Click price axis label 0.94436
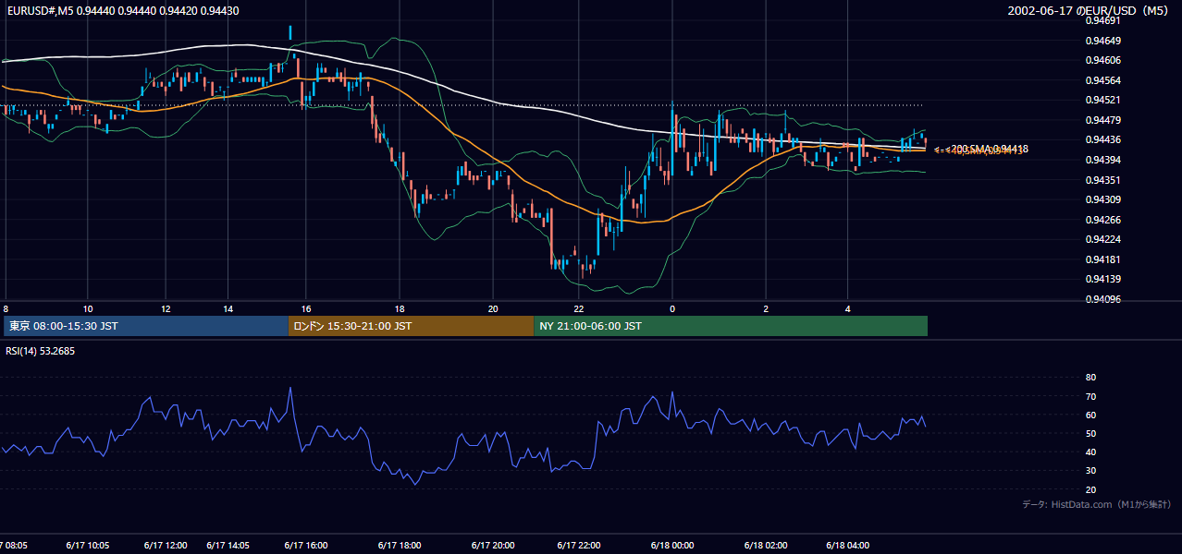This screenshot has width=1182, height=554. pos(1103,139)
